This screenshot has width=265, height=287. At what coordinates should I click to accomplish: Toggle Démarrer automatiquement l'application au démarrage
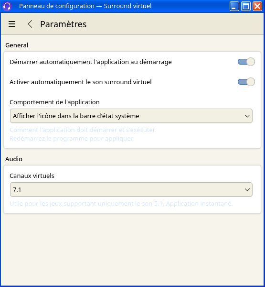pos(246,62)
